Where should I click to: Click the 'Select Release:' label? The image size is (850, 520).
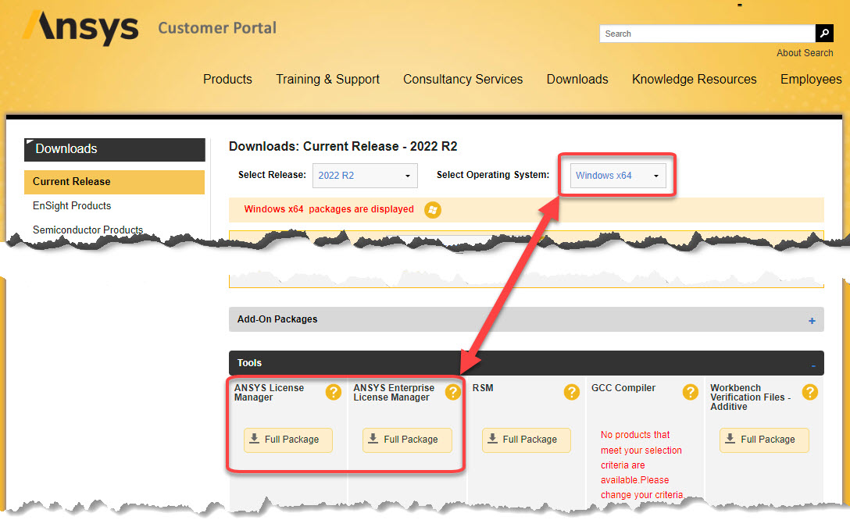pos(272,175)
